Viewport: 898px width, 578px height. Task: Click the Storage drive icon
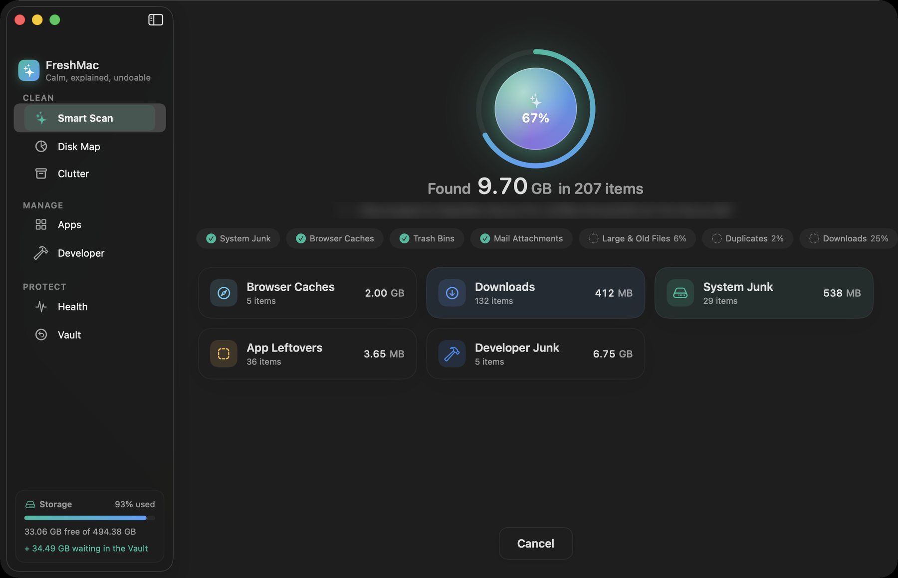[30, 504]
